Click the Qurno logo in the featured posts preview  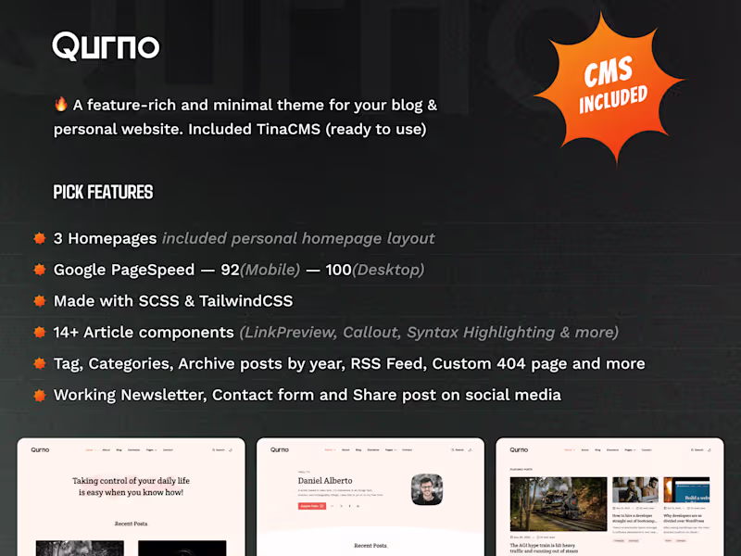pyautogui.click(x=519, y=449)
